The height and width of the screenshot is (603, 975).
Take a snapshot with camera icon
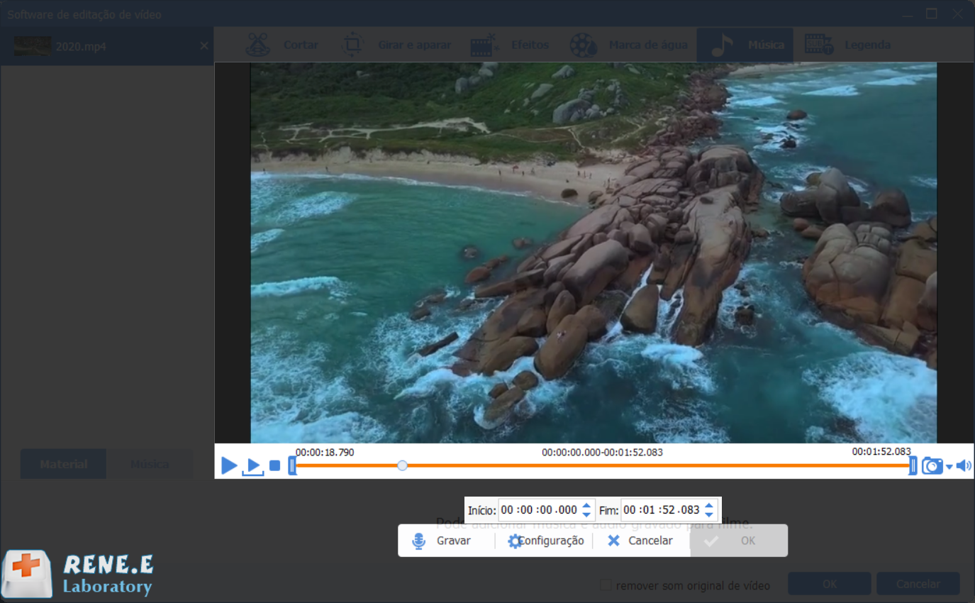point(932,466)
